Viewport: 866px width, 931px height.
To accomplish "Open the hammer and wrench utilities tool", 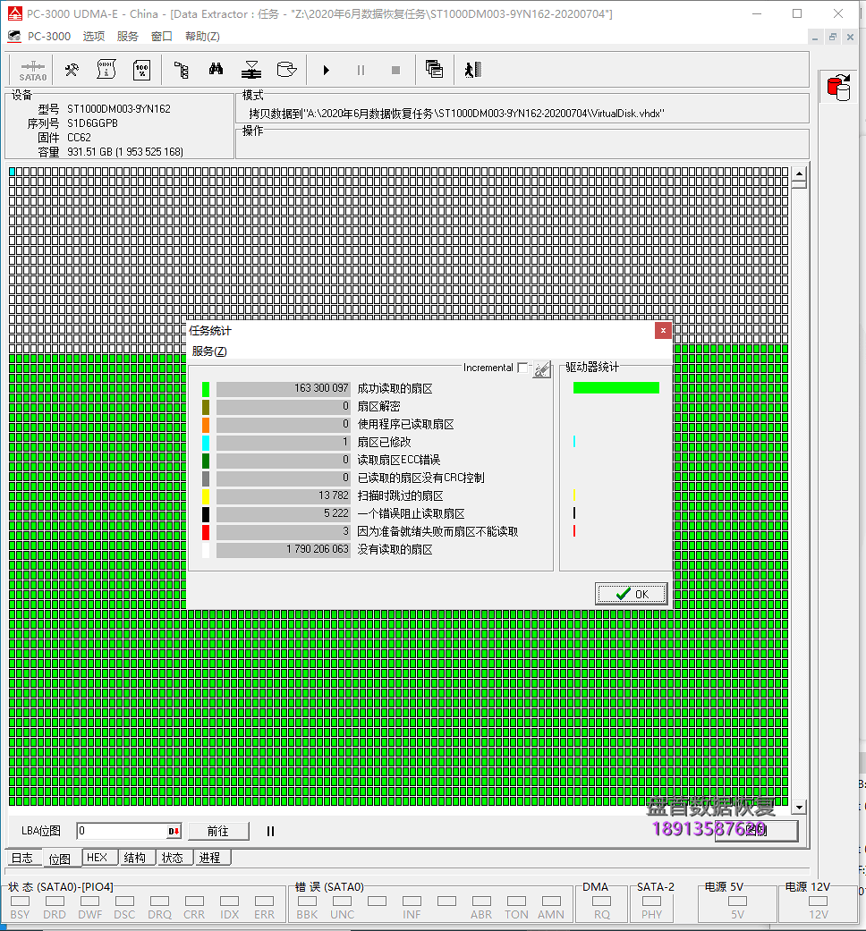I will point(72,70).
